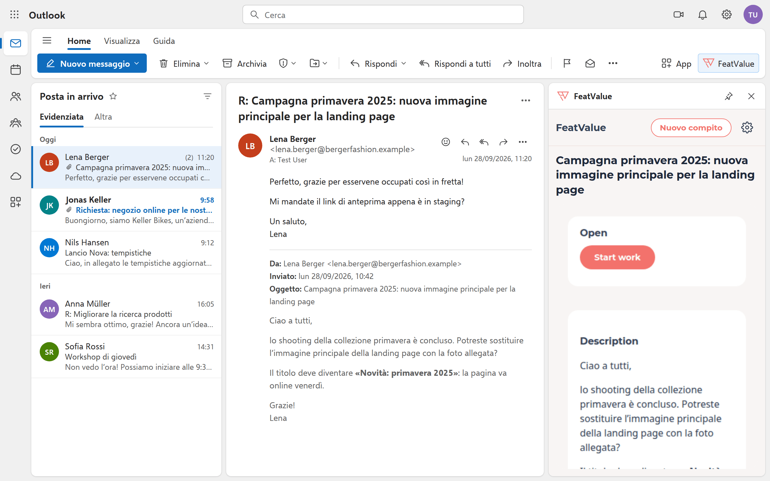Select the Altra inbox tab

[x=103, y=117]
